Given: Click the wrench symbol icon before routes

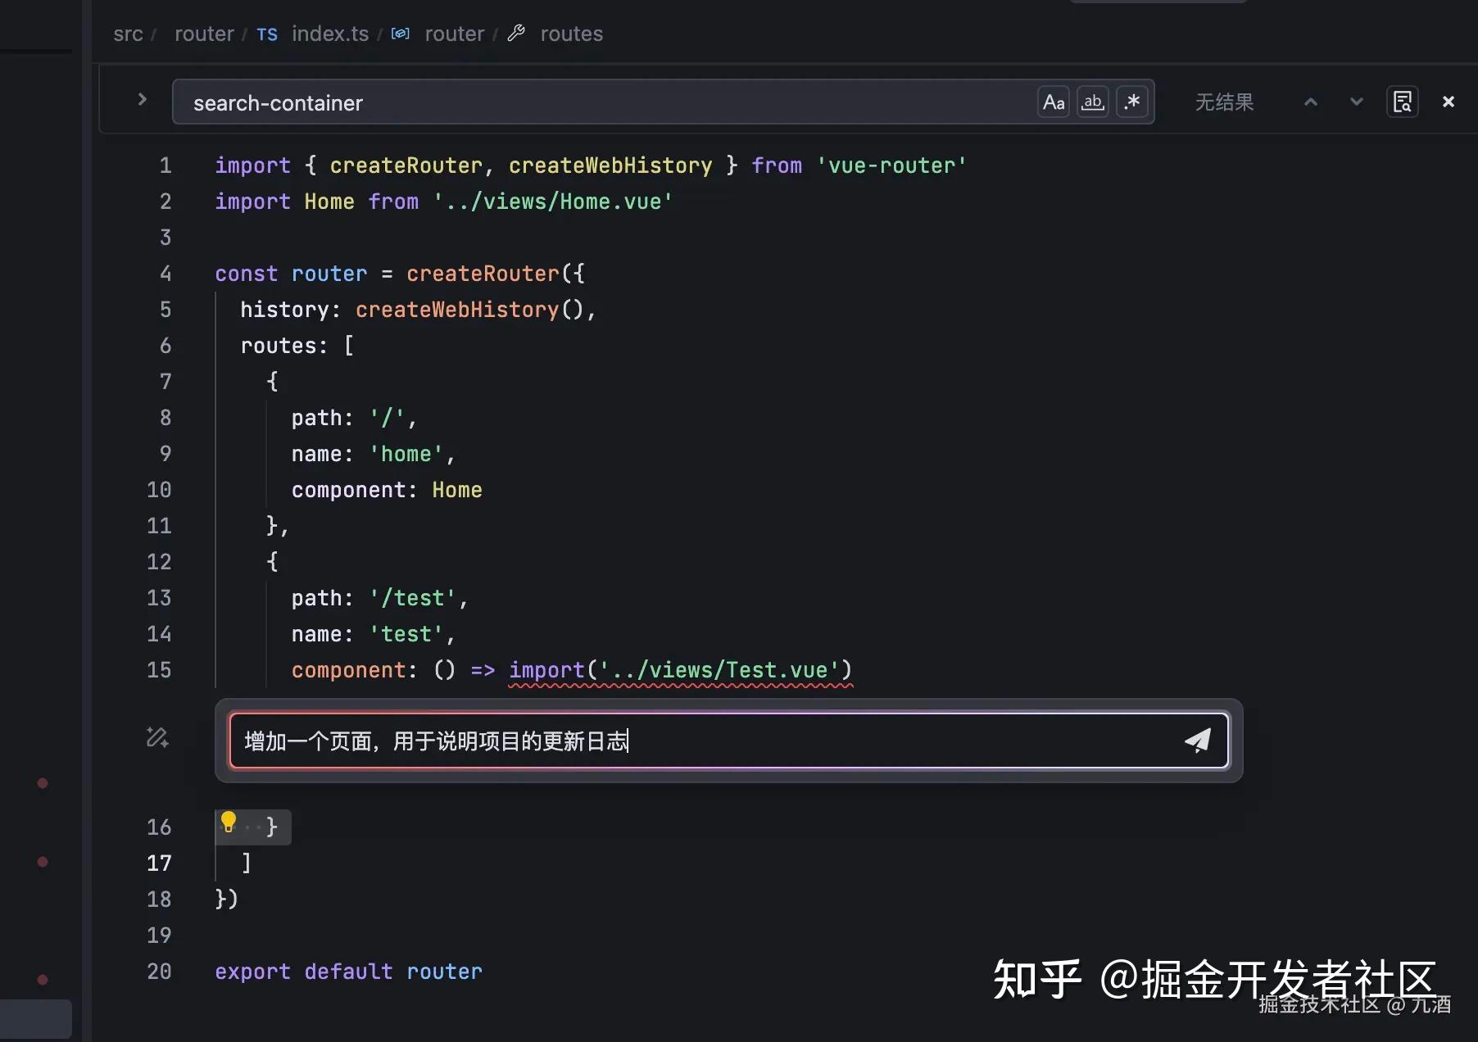Looking at the screenshot, I should (x=517, y=33).
